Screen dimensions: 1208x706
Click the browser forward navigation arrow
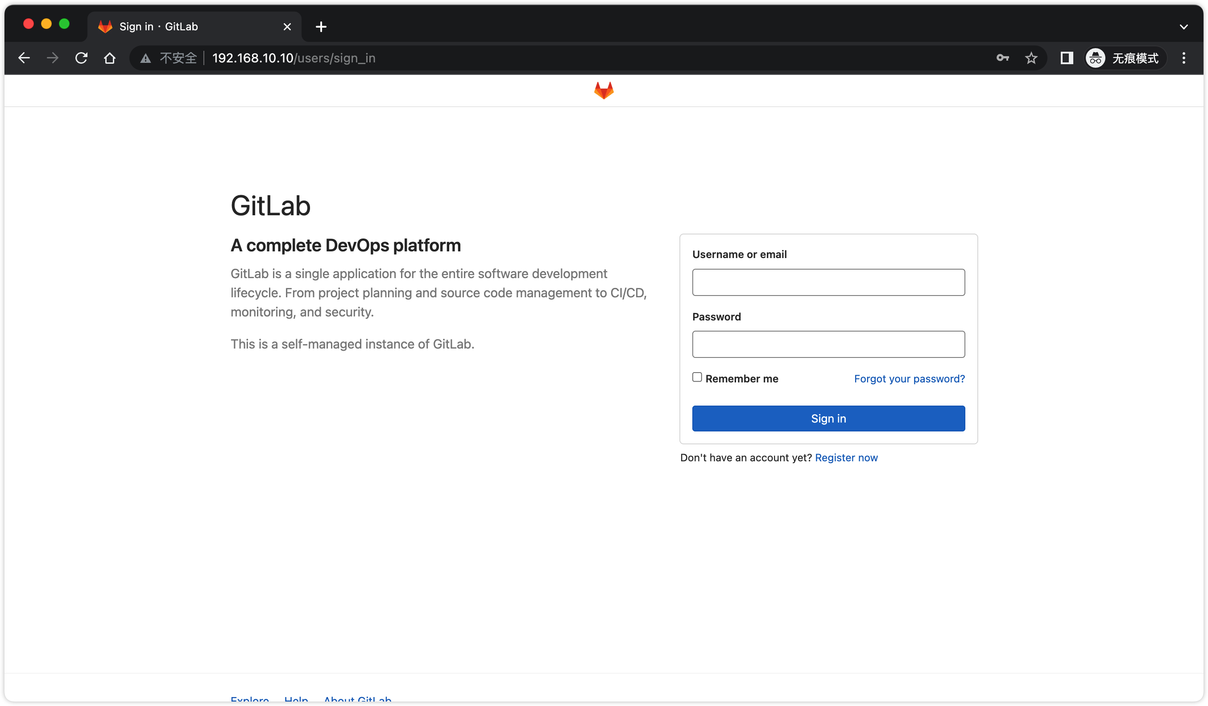tap(53, 58)
